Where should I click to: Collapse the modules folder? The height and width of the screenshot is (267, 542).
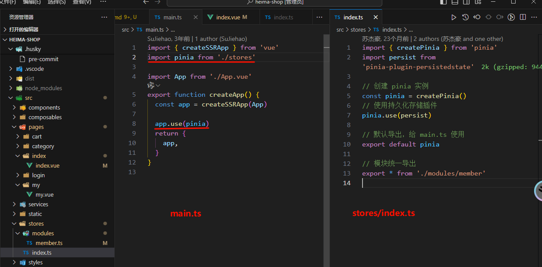pyautogui.click(x=57, y=233)
